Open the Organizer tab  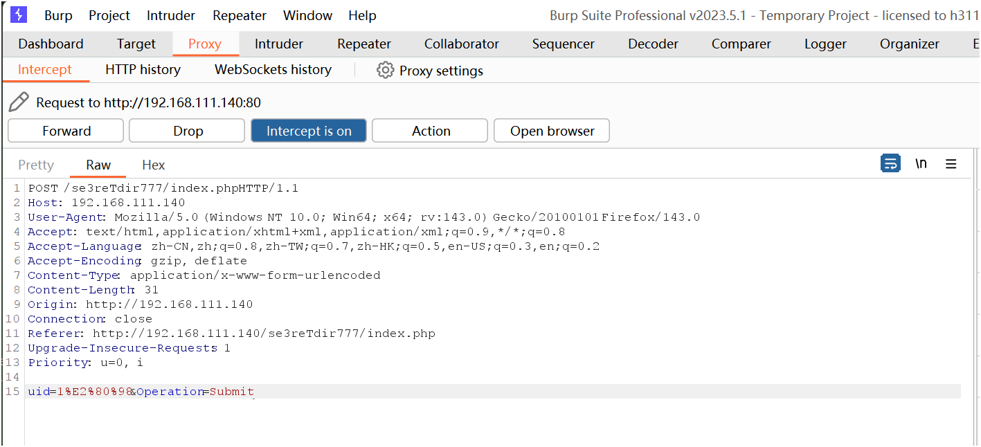point(910,44)
